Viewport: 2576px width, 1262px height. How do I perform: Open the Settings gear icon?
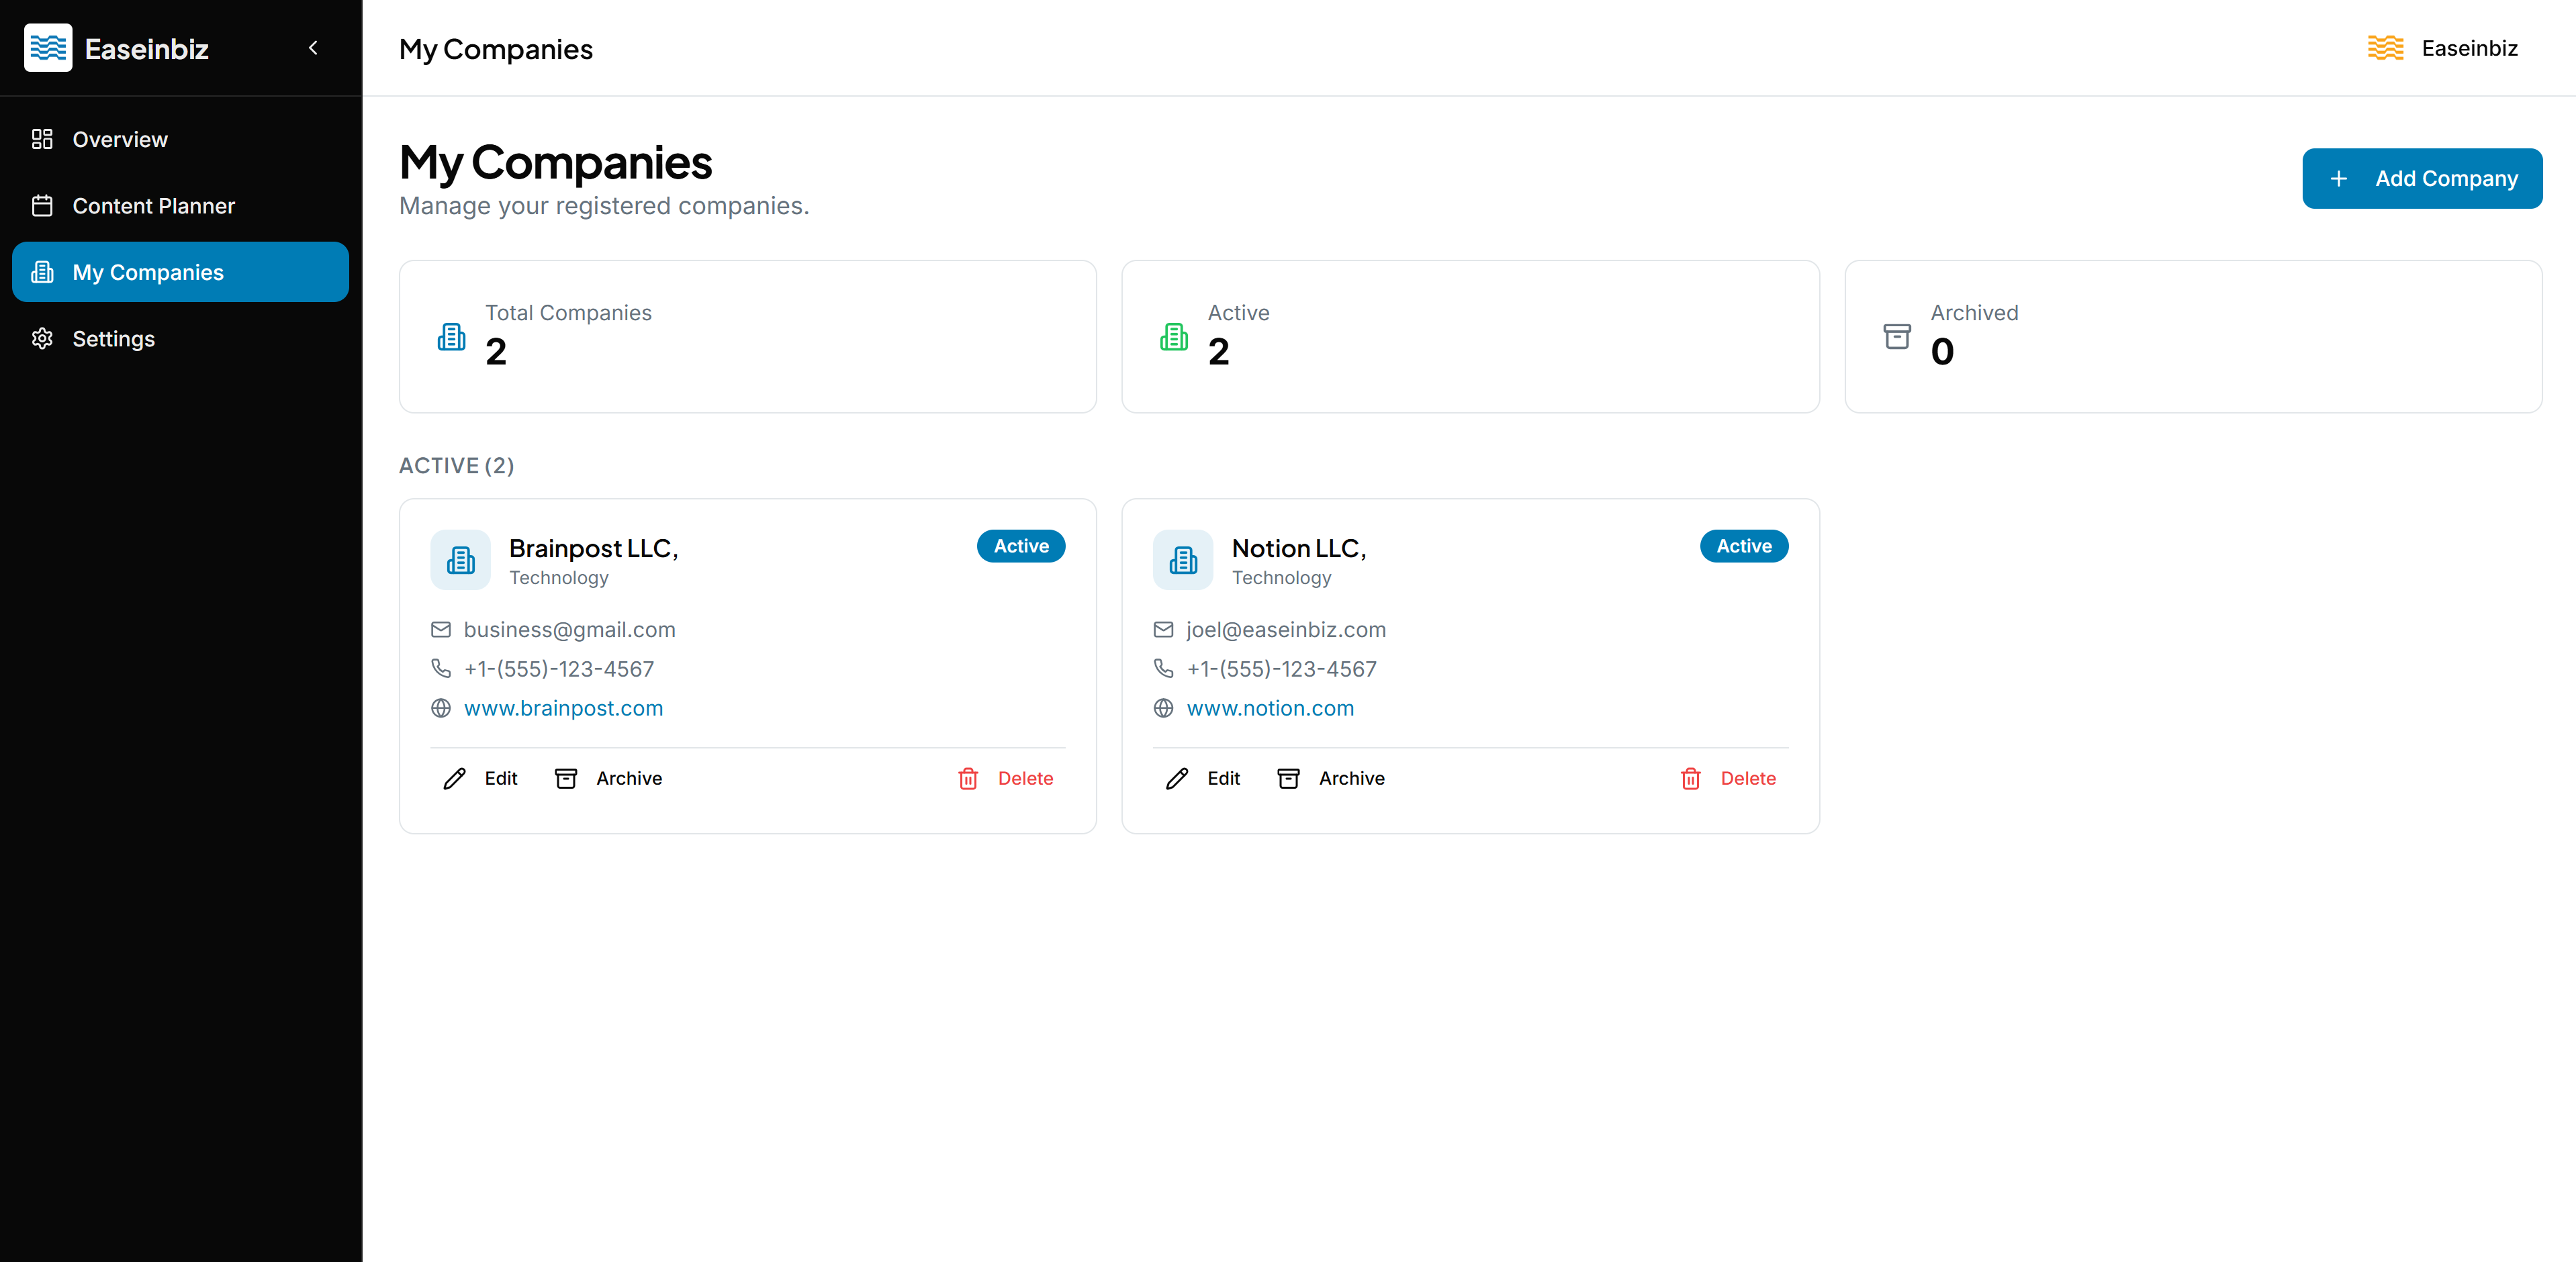click(x=43, y=338)
